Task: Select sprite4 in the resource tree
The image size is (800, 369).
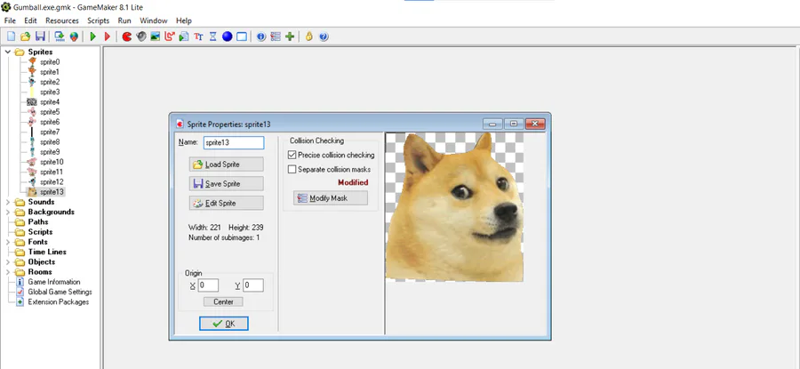Action: (x=50, y=102)
